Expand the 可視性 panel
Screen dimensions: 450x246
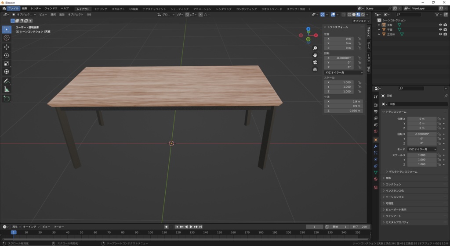click(x=389, y=203)
